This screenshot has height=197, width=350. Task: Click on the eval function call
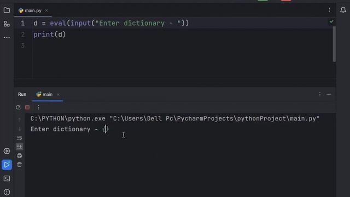tap(58, 23)
